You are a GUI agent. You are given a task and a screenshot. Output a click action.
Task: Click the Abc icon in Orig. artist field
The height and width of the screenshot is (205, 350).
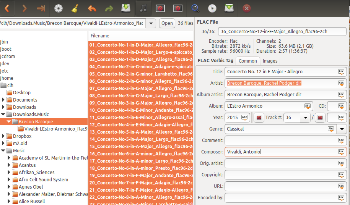click(x=341, y=163)
